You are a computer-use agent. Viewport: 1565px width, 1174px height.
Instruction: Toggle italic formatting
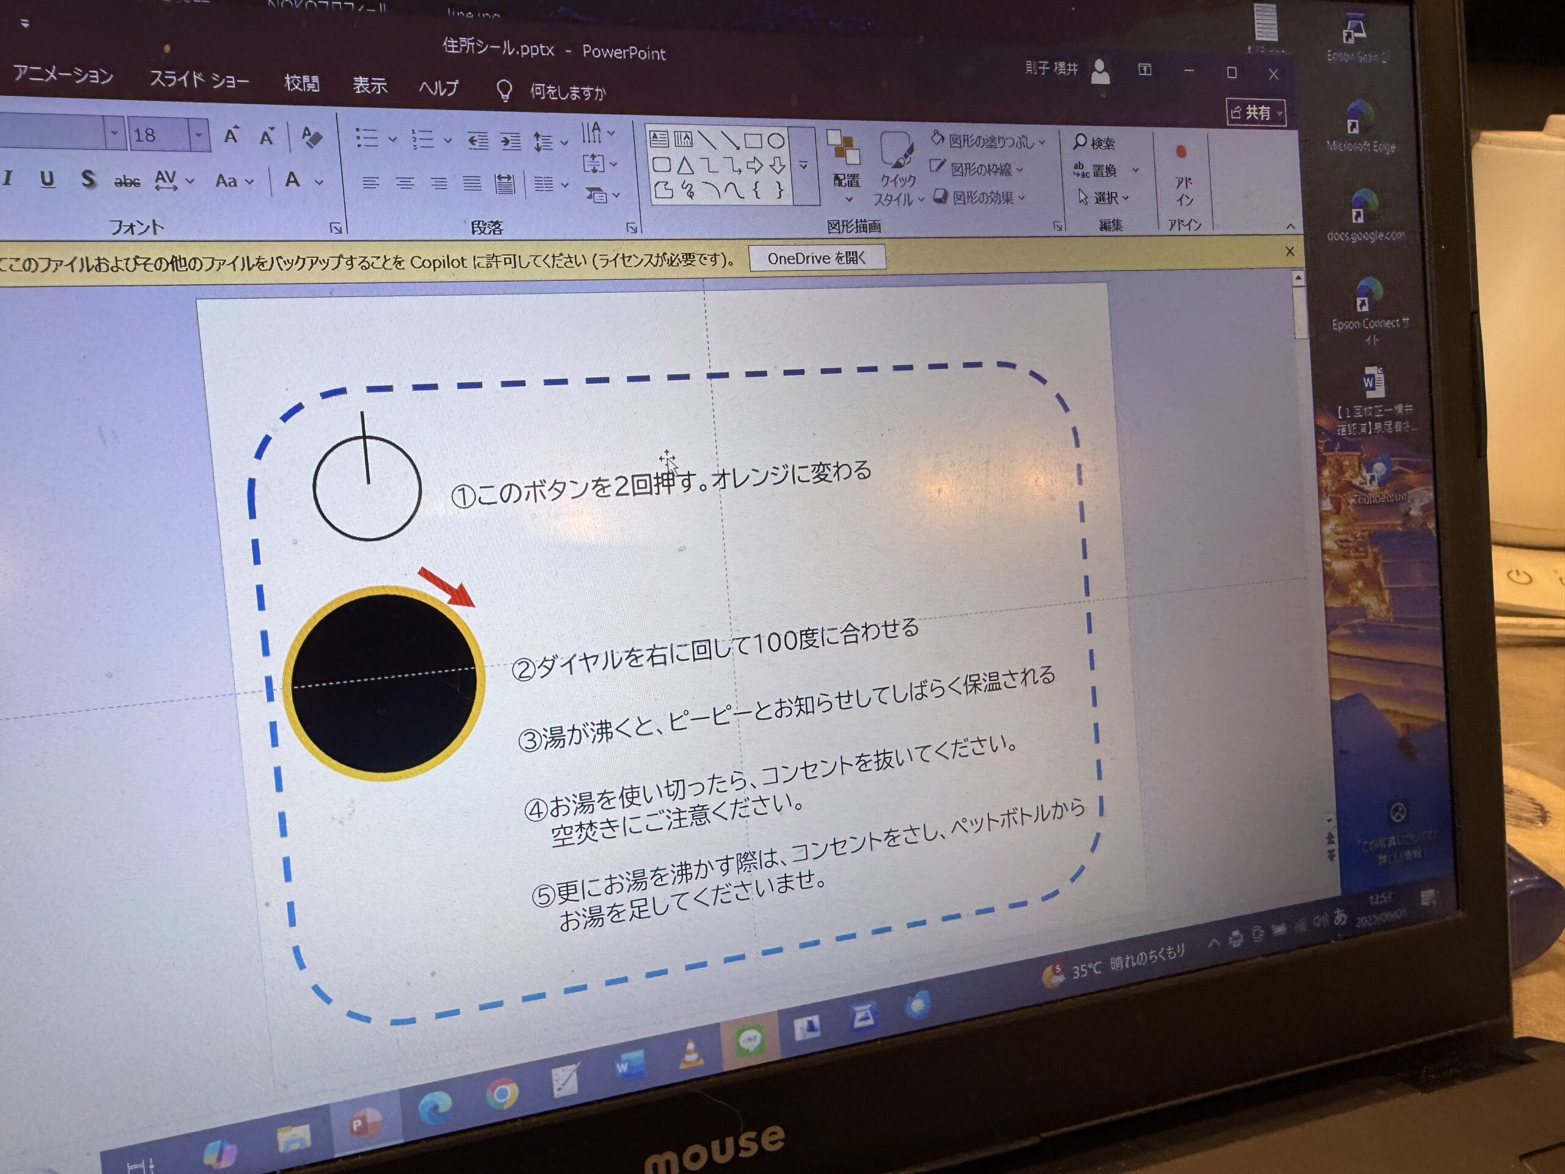8,177
